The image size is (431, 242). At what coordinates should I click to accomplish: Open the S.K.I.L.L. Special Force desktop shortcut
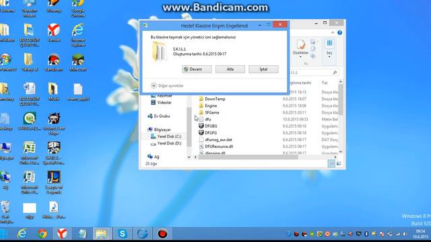tap(54, 153)
